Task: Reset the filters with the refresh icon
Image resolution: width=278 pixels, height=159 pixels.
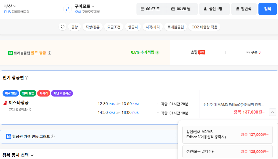Action: (x=63, y=27)
